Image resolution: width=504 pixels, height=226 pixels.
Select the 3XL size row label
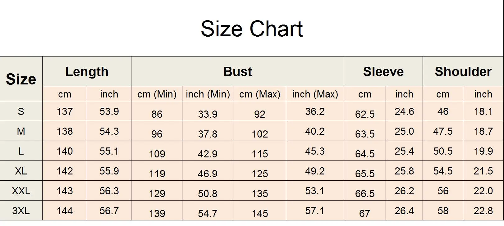(21, 211)
